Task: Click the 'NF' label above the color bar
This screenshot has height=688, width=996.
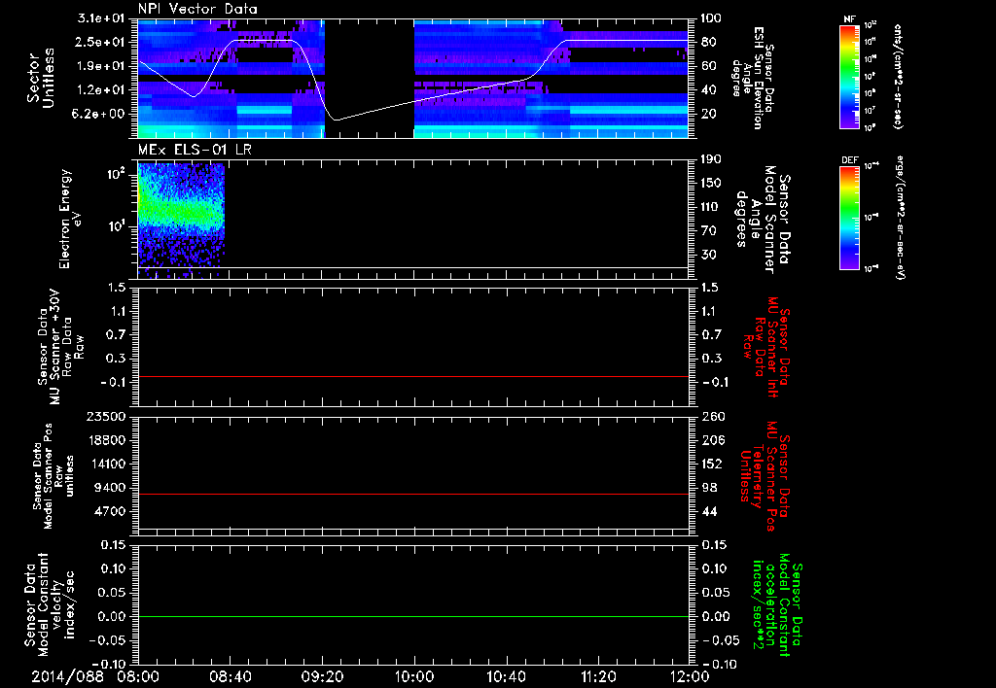Action: click(849, 19)
